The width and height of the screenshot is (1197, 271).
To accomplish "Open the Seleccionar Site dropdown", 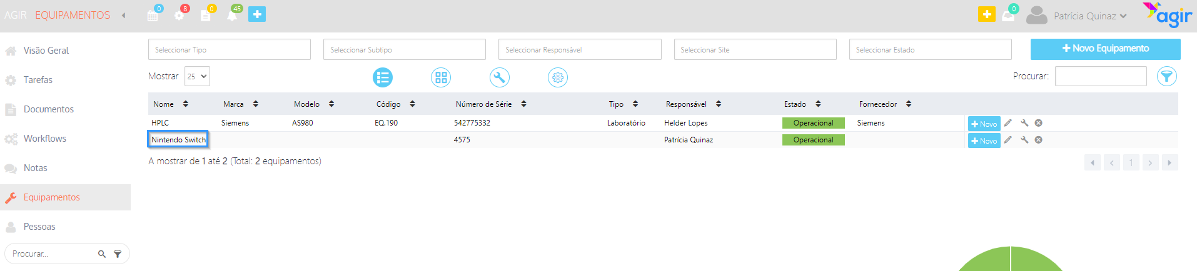I will 755,49.
